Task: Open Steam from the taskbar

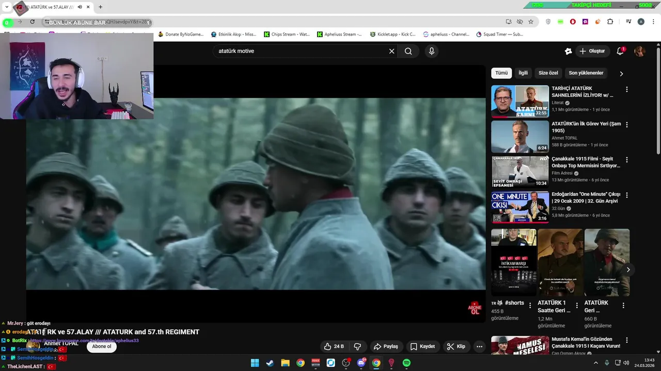Action: point(270,363)
